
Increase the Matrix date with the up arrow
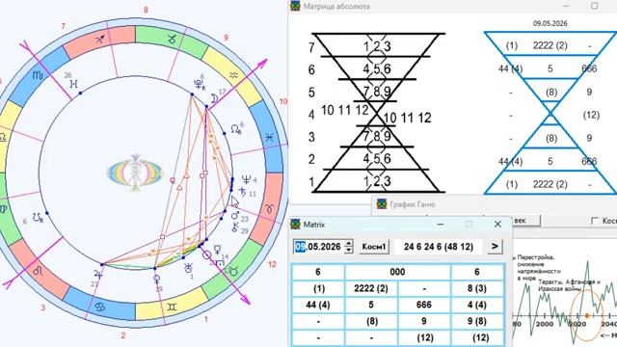point(348,243)
